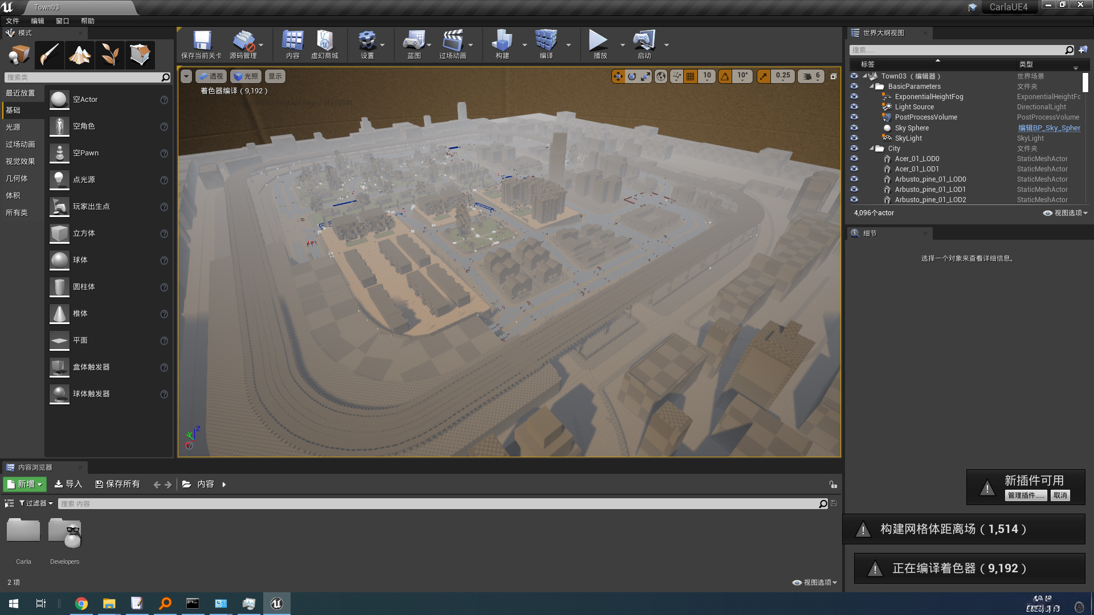Select the Landscape mode mountain icon
This screenshot has width=1094, height=615.
coord(79,55)
